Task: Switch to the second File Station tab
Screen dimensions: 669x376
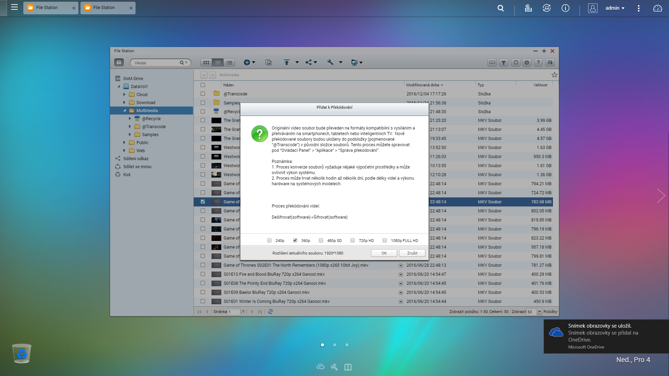Action: click(104, 8)
